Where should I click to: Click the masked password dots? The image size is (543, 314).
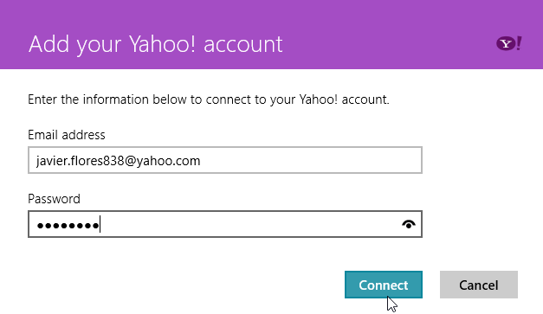coord(68,226)
